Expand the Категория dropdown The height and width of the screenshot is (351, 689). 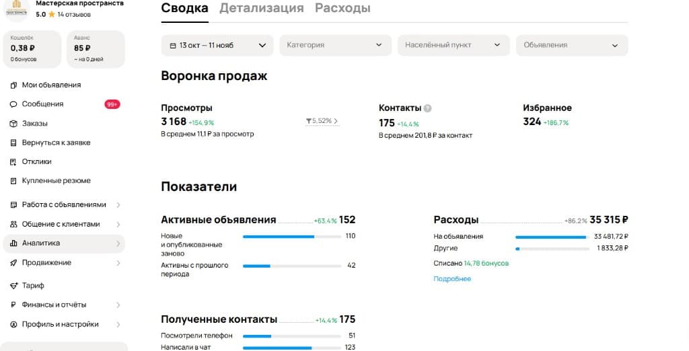(x=335, y=45)
